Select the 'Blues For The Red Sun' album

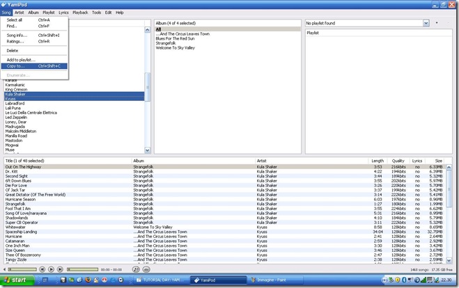pyautogui.click(x=177, y=38)
